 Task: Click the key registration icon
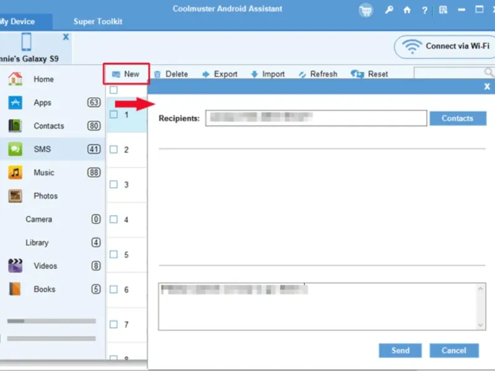[x=389, y=10]
